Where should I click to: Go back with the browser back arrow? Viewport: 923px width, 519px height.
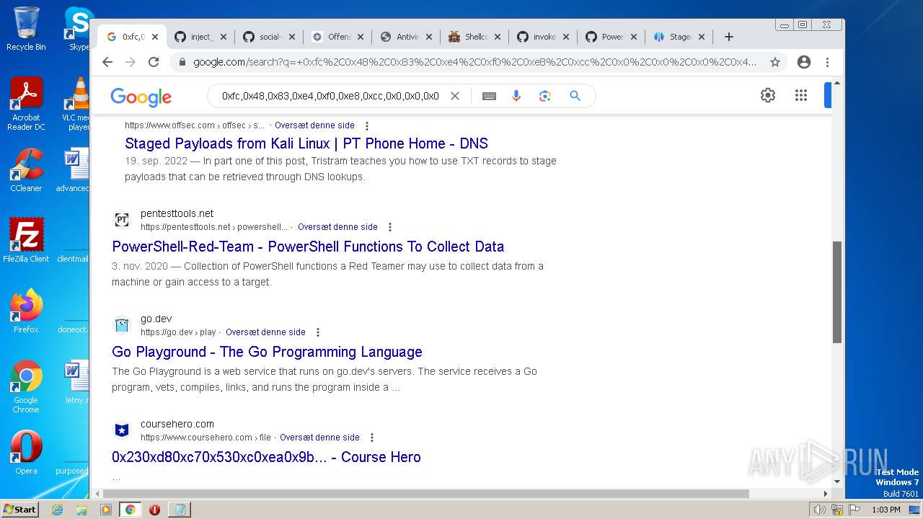pos(107,62)
